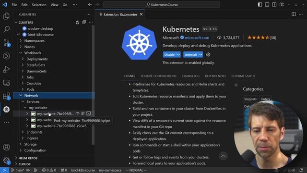Switch to Feature Contributions tab
Viewport: 307px width, 173px height.
pos(158,76)
